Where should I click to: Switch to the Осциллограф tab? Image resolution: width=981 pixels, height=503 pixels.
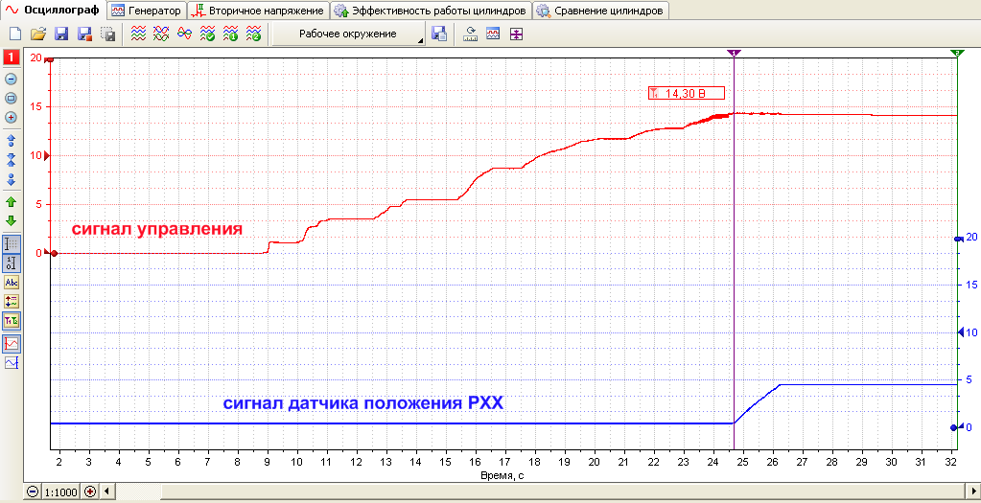[53, 10]
